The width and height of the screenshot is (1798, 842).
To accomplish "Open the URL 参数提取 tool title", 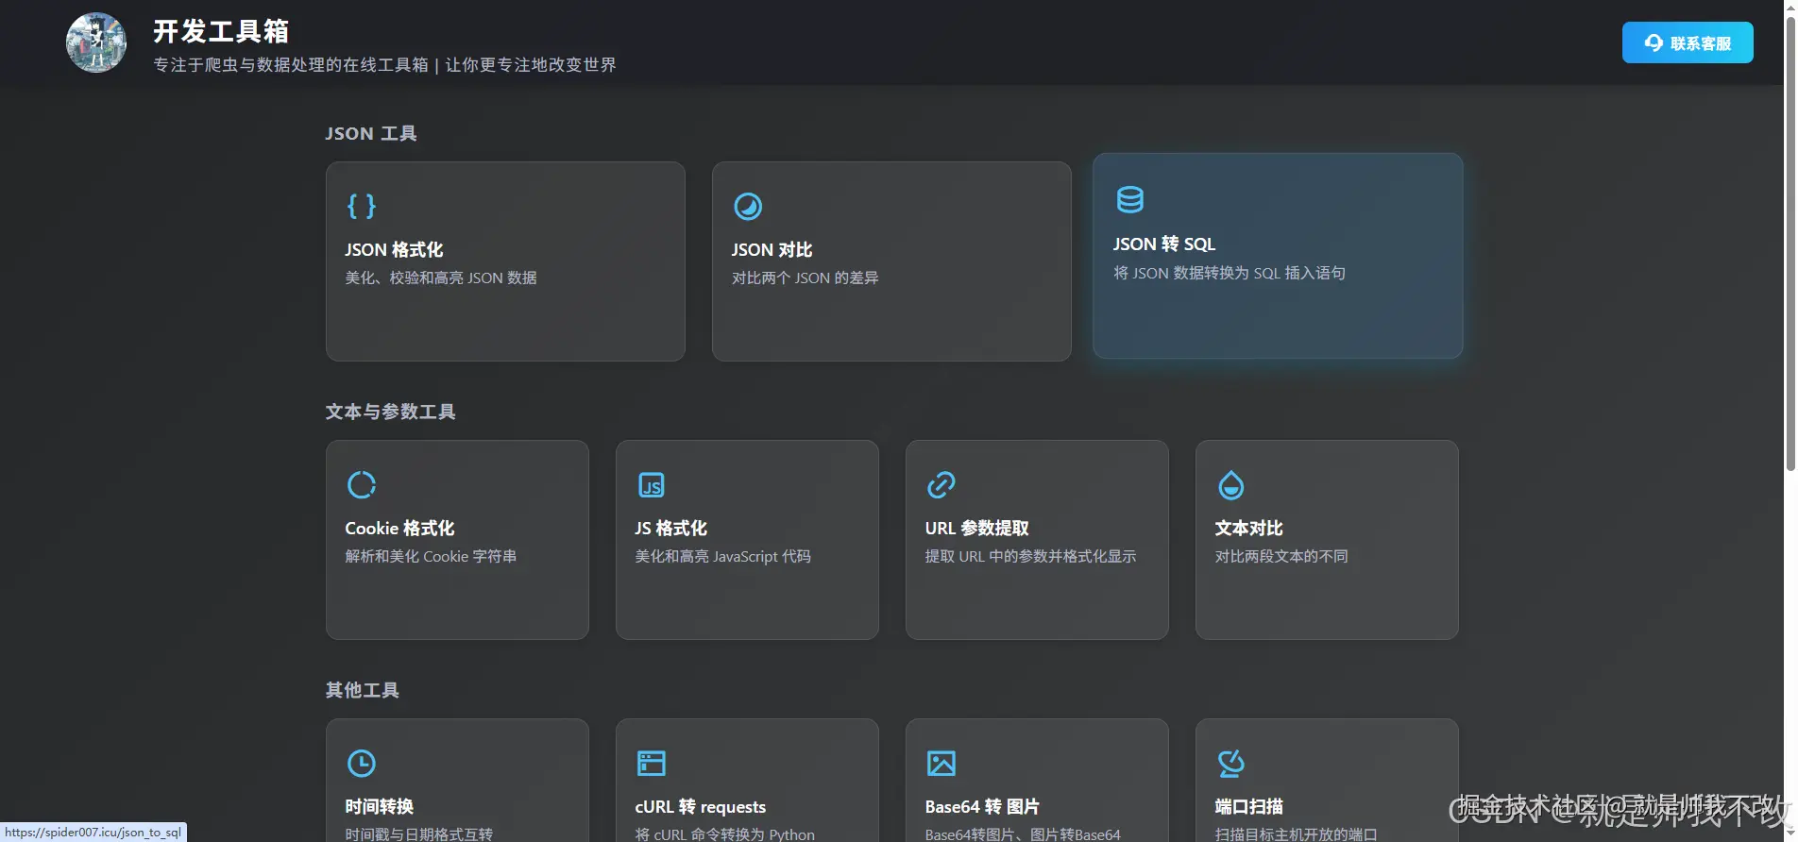I will [x=976, y=529].
